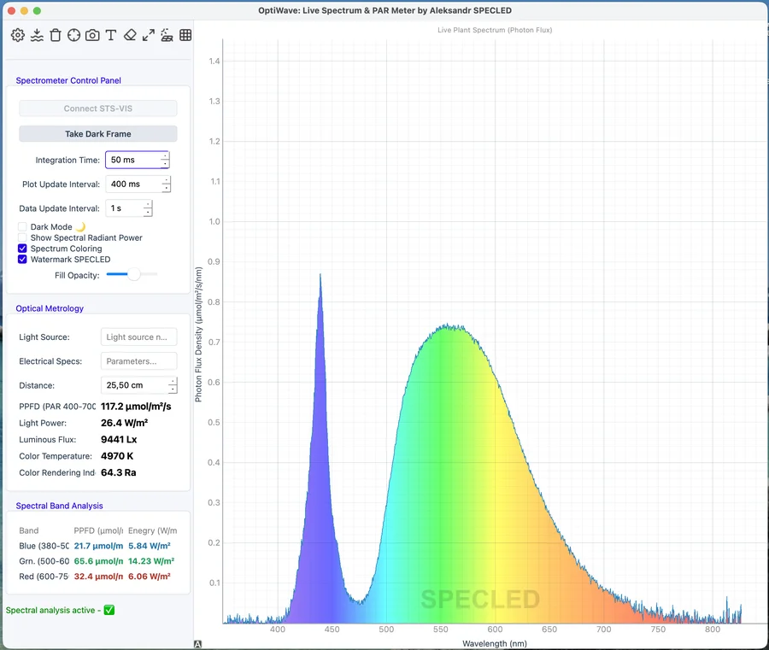
Task: Increase Plot Update Interval stepper
Action: [167, 180]
